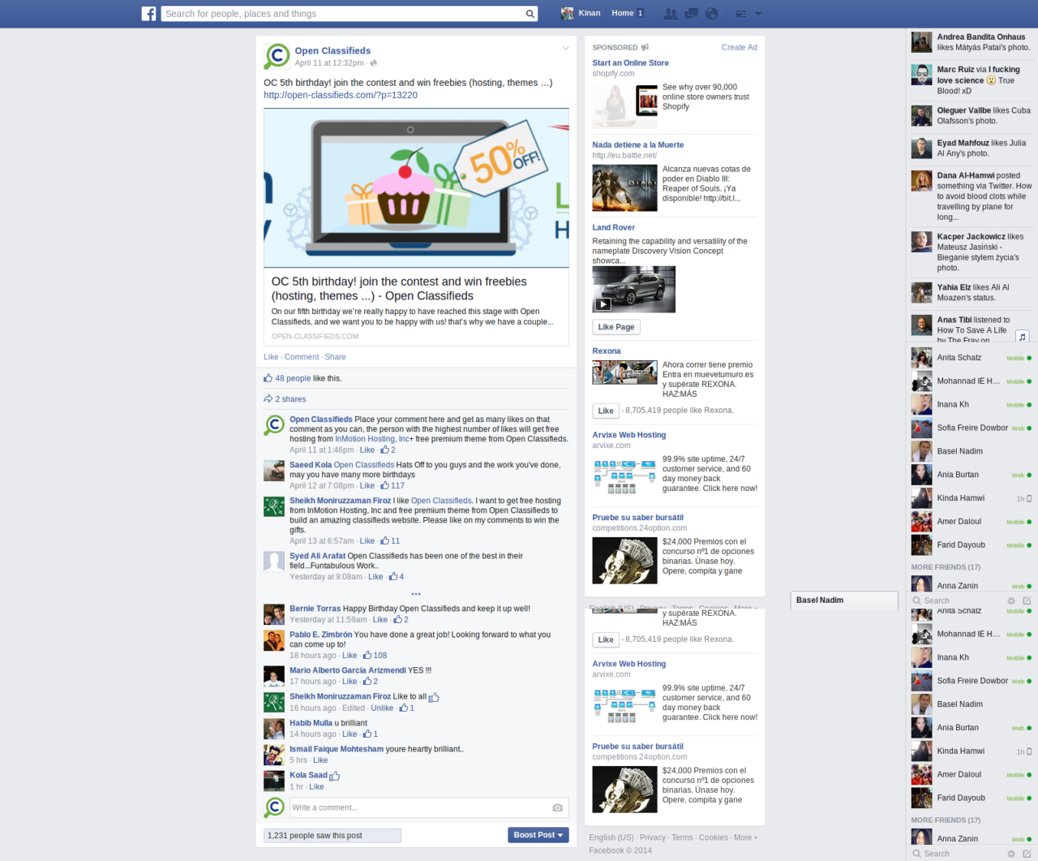1038x861 pixels.
Task: Open Rexona ad title link
Action: tap(607, 351)
